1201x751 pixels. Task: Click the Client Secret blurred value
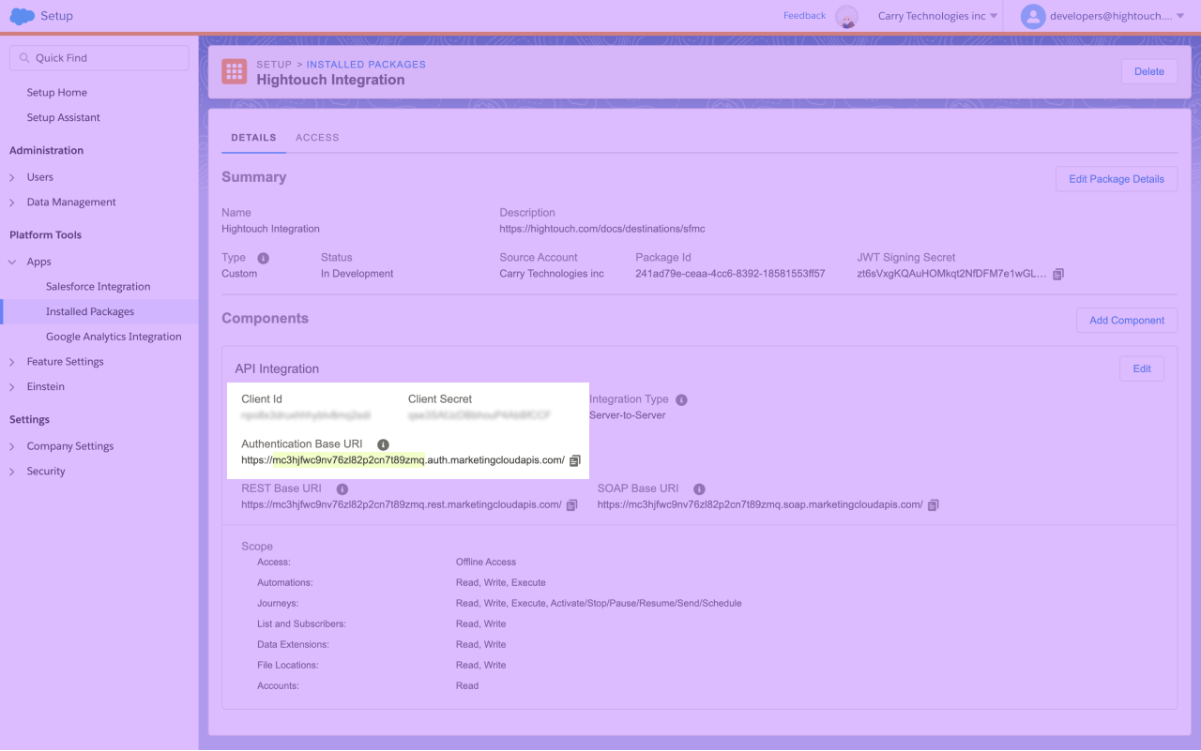[479, 414]
